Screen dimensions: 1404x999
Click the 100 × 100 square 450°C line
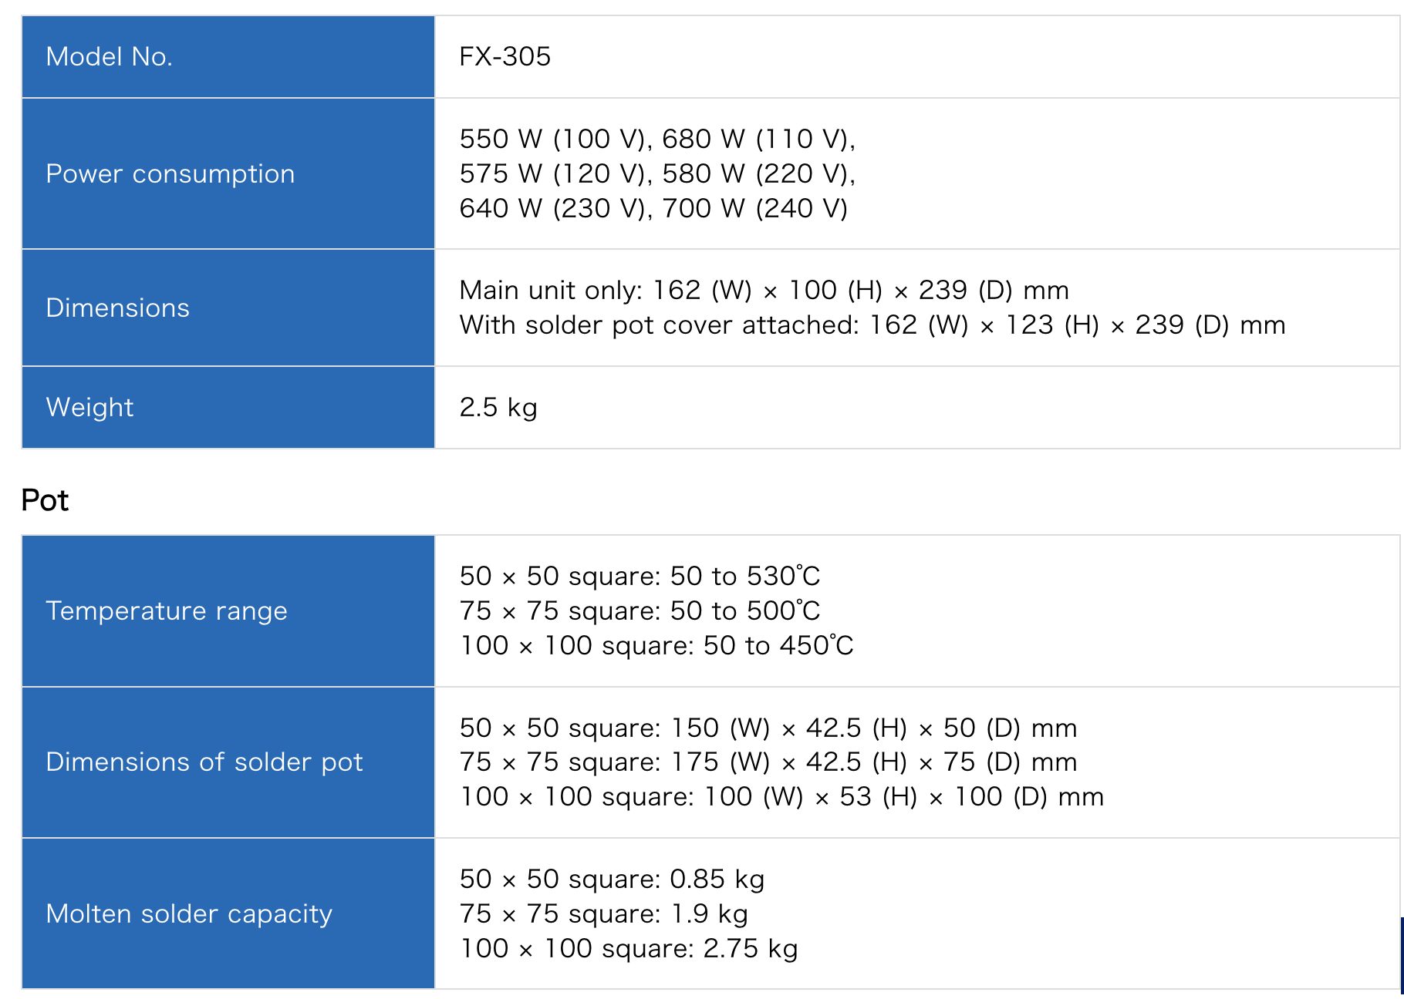(x=656, y=645)
